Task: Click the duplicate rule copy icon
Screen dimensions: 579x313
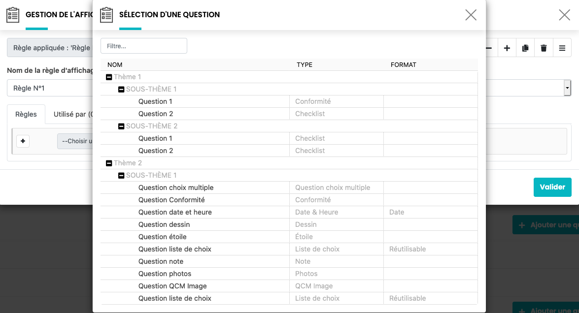Action: (525, 48)
